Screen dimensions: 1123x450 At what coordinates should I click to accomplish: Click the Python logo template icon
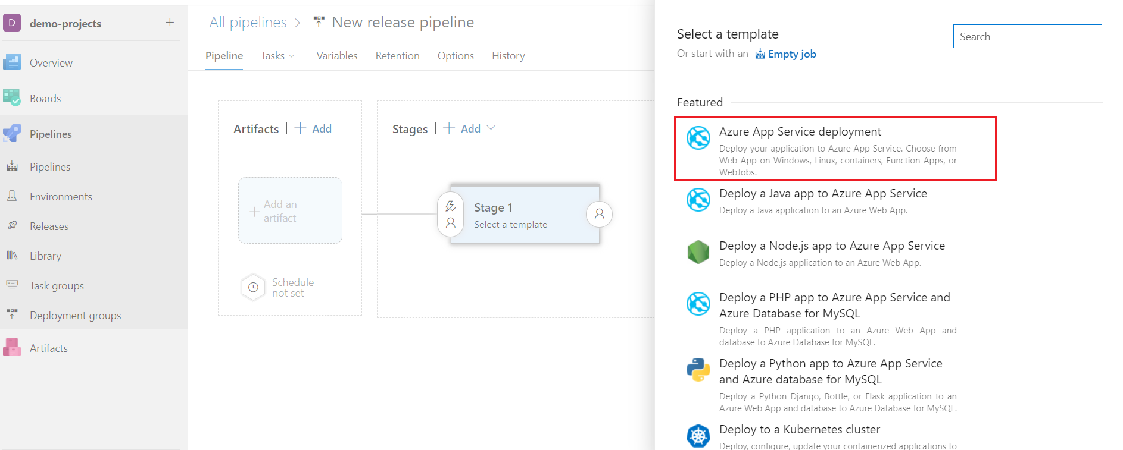[x=698, y=370]
